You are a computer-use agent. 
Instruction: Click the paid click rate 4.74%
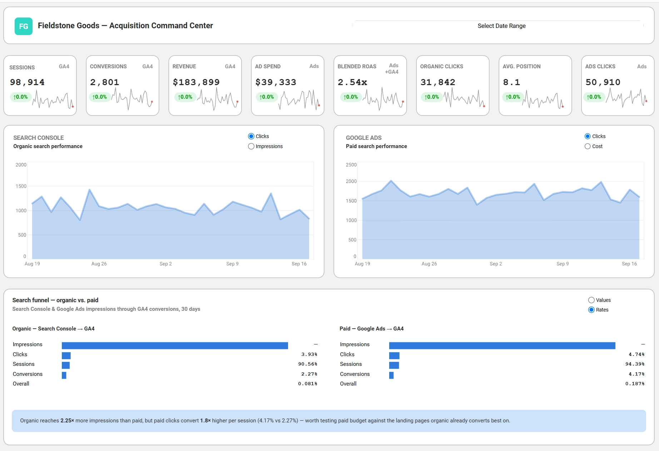[x=636, y=354]
